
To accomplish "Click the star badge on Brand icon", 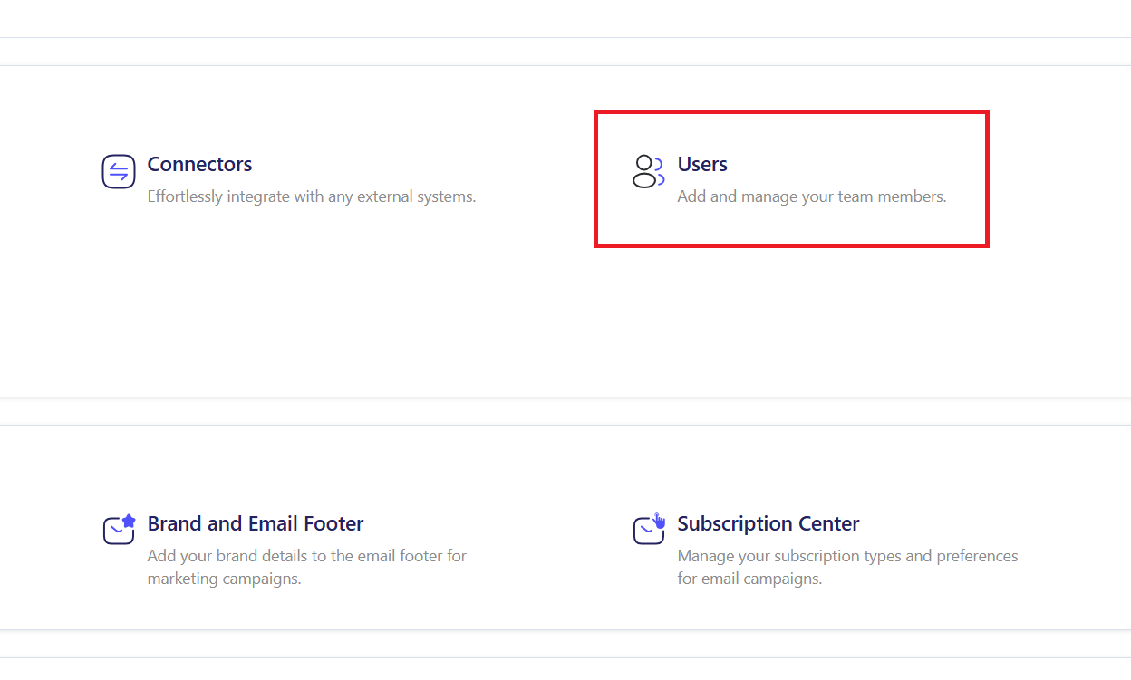I will (x=130, y=521).
